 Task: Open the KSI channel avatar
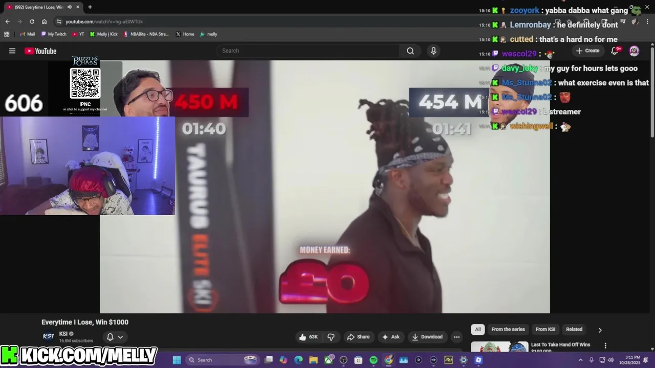[49, 336]
